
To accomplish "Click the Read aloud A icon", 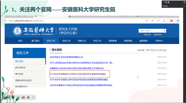I will (158, 21).
